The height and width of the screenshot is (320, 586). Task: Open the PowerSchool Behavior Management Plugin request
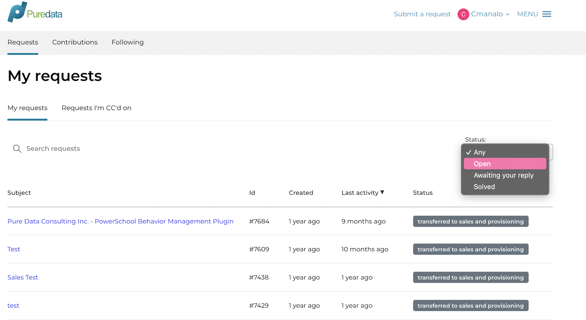(x=120, y=221)
